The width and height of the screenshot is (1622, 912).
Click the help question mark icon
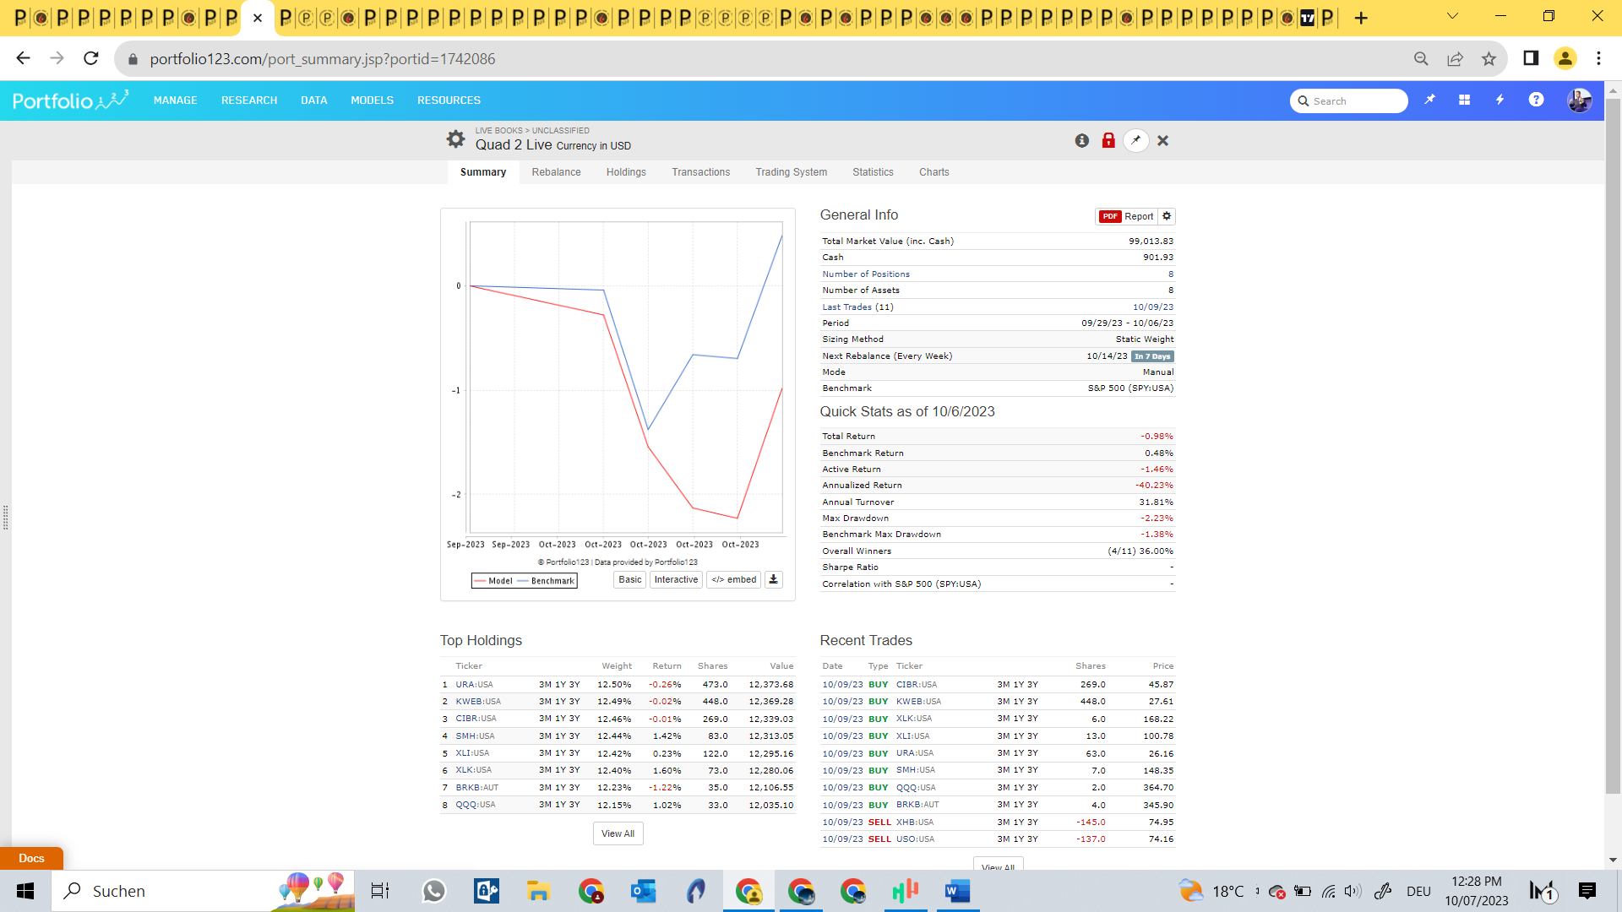click(x=1536, y=100)
